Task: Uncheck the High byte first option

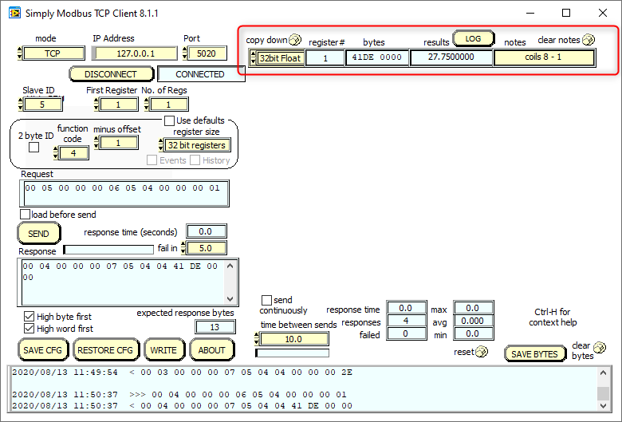Action: point(30,317)
